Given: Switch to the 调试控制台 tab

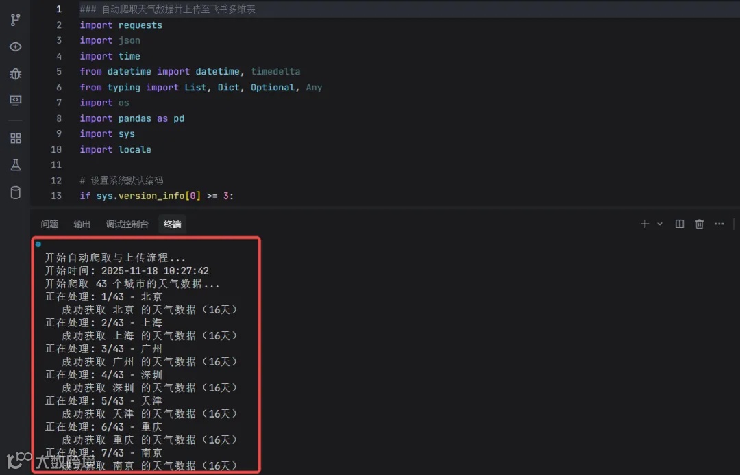Looking at the screenshot, I should coord(127,224).
